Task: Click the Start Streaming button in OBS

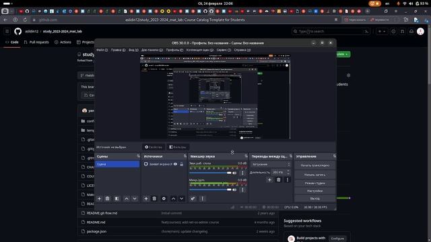Action: point(314,165)
